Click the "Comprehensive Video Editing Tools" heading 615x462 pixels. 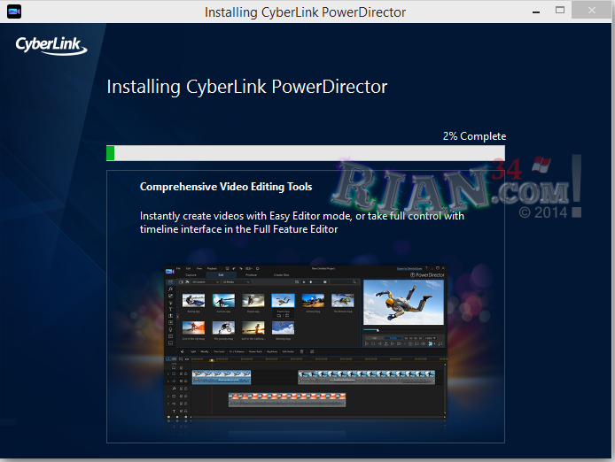pyautogui.click(x=226, y=187)
